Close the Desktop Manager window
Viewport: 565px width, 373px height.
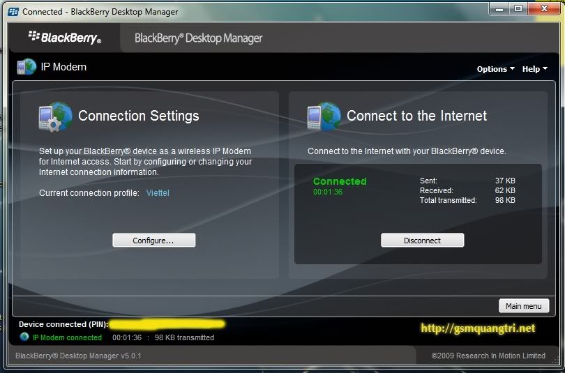point(544,9)
